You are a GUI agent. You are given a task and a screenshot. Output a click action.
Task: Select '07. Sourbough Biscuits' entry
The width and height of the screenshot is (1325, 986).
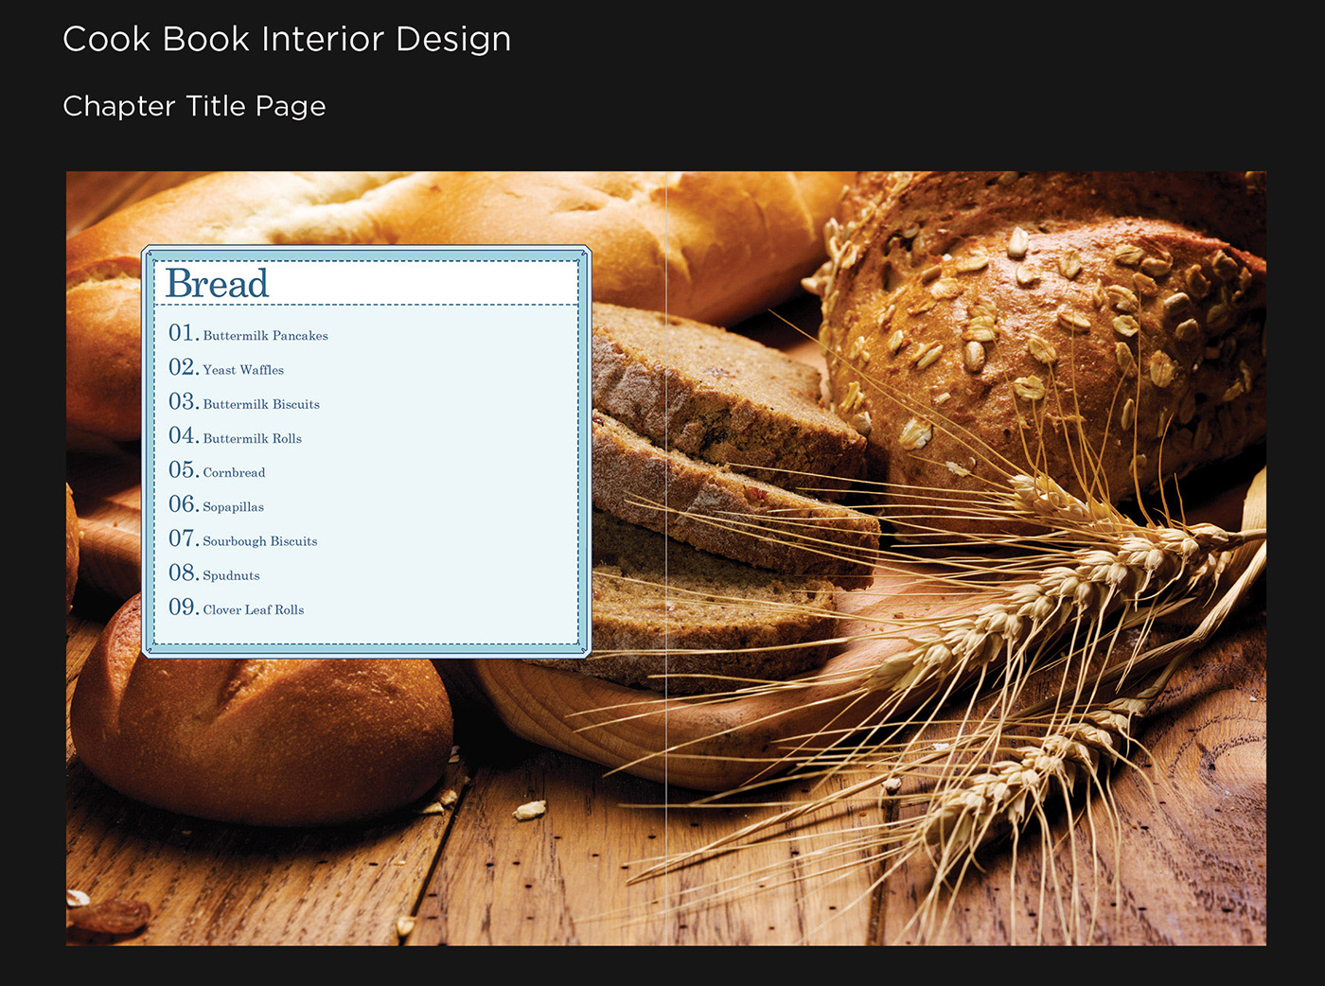242,538
